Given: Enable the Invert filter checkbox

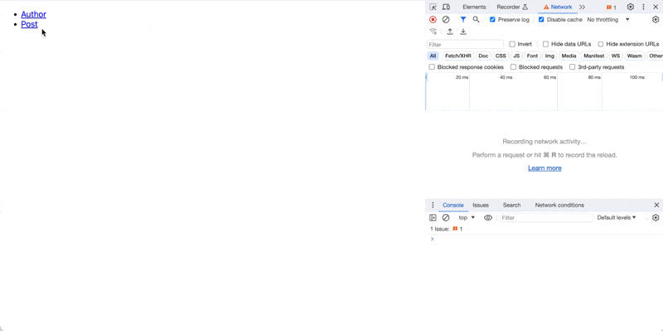Looking at the screenshot, I should [x=512, y=44].
